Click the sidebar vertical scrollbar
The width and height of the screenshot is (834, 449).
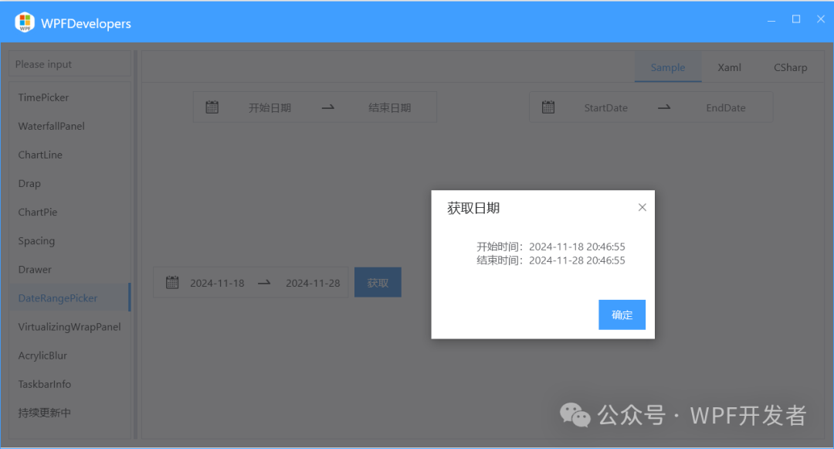click(x=136, y=245)
